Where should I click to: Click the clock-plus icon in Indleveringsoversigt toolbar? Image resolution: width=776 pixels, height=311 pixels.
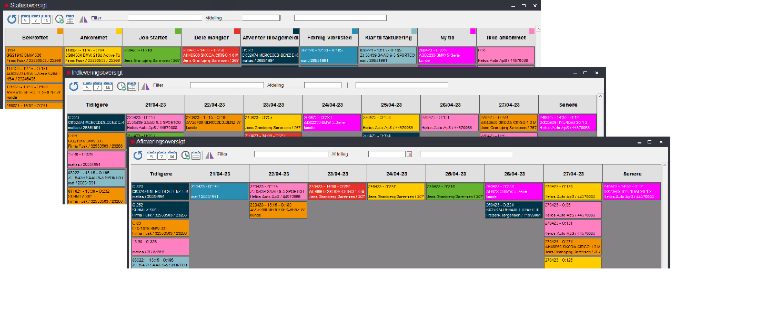tap(121, 87)
